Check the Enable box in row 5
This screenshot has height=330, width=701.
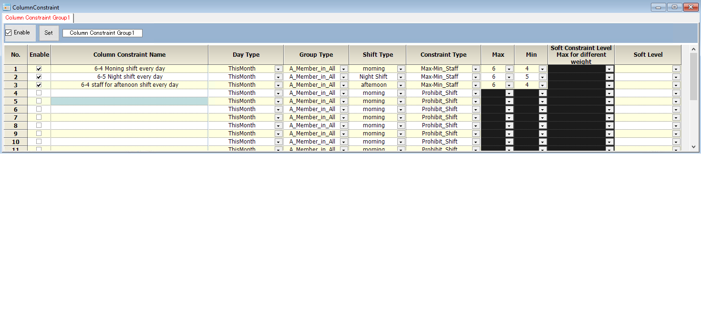(39, 101)
